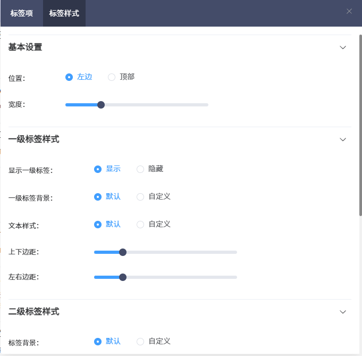Viewport: 362px width, 356px height.
Task: Click the 宽度 slider handle
Action: [x=101, y=105]
